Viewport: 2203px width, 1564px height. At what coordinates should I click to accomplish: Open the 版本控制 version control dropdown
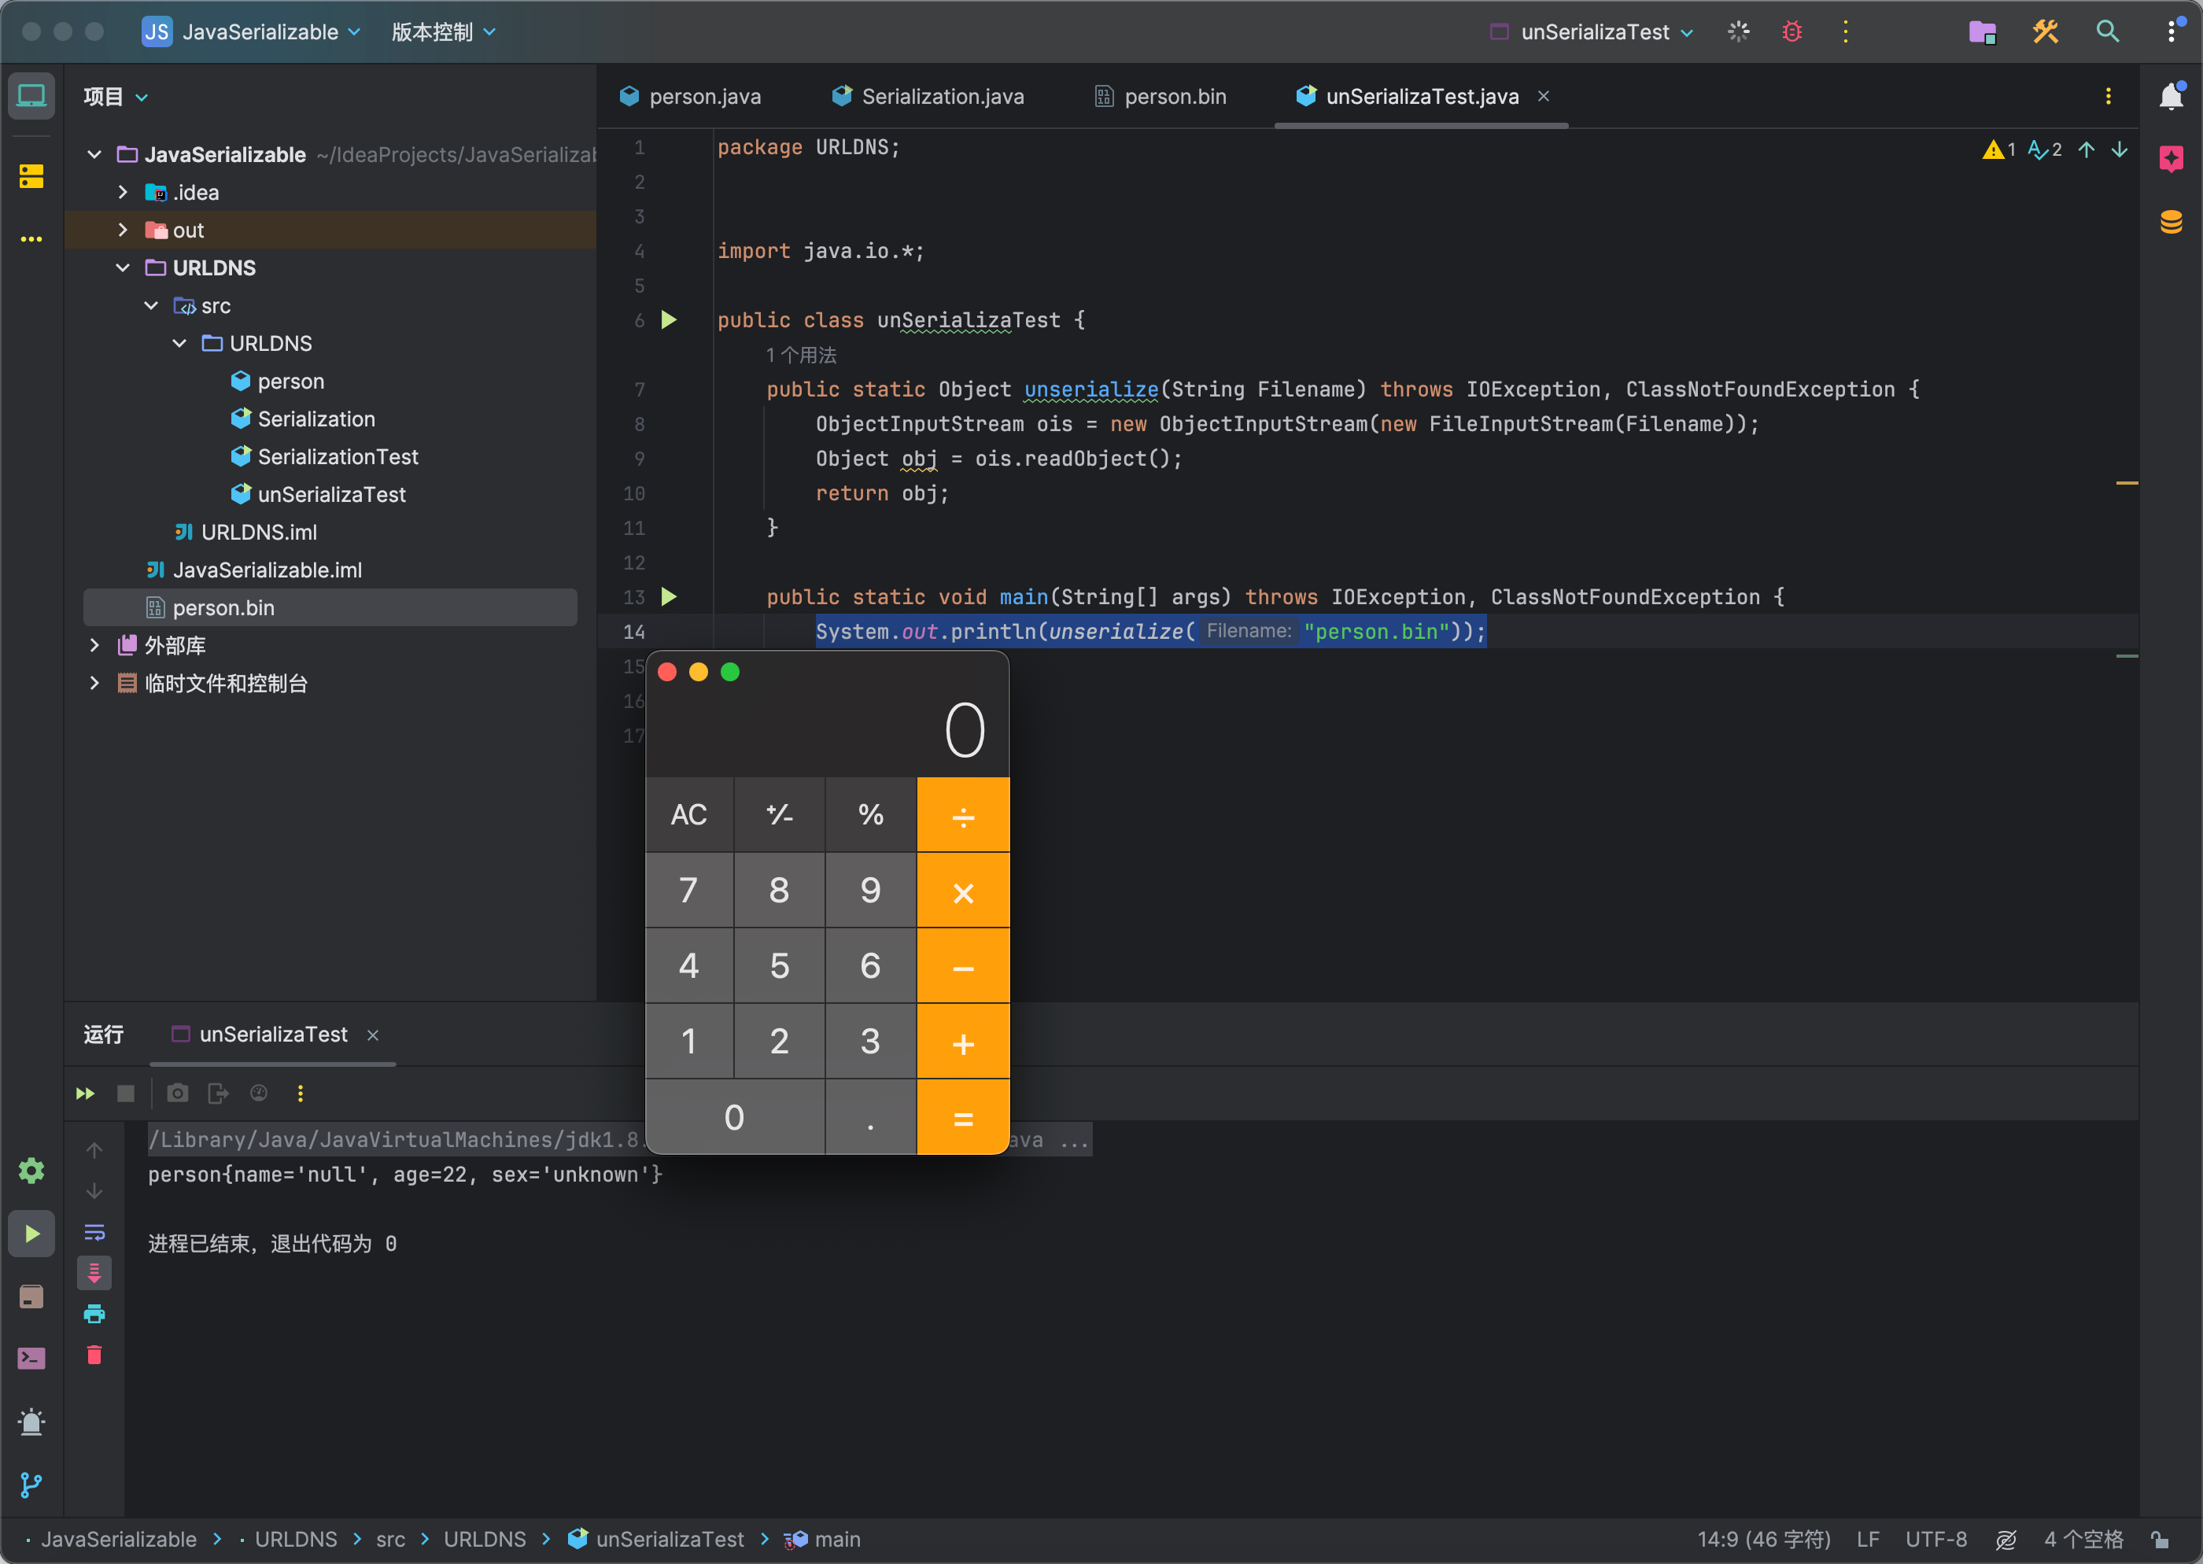pos(444,31)
